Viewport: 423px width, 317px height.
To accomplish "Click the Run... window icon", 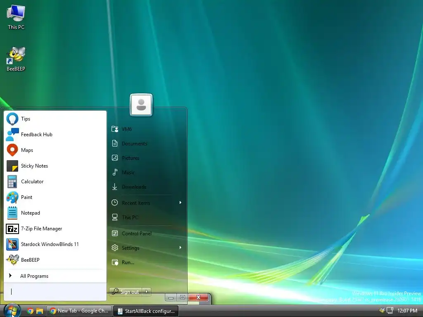I will tap(115, 262).
